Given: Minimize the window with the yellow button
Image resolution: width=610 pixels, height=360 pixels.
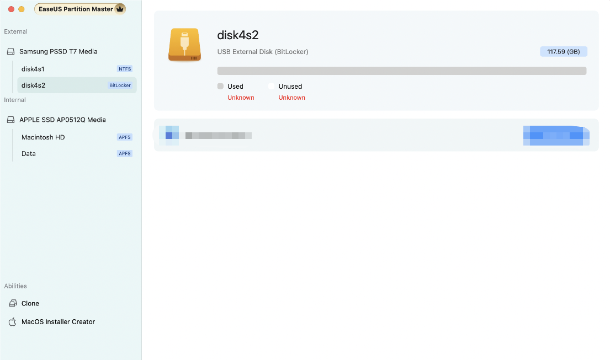Looking at the screenshot, I should (x=22, y=9).
